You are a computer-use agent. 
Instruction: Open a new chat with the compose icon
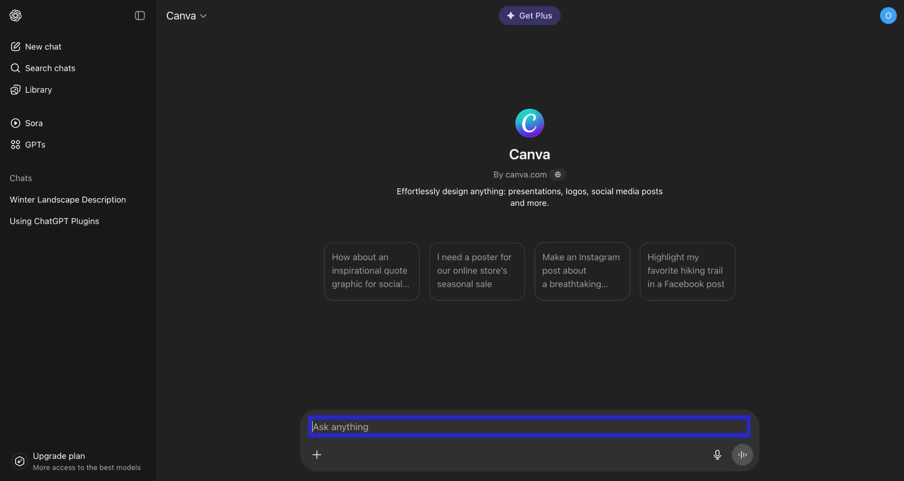click(x=16, y=47)
